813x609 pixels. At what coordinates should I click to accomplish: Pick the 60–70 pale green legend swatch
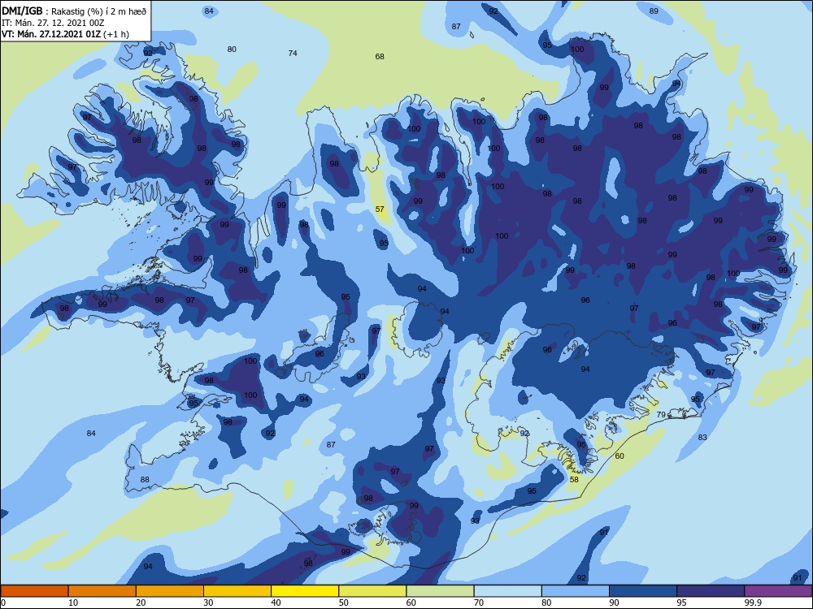pos(440,591)
